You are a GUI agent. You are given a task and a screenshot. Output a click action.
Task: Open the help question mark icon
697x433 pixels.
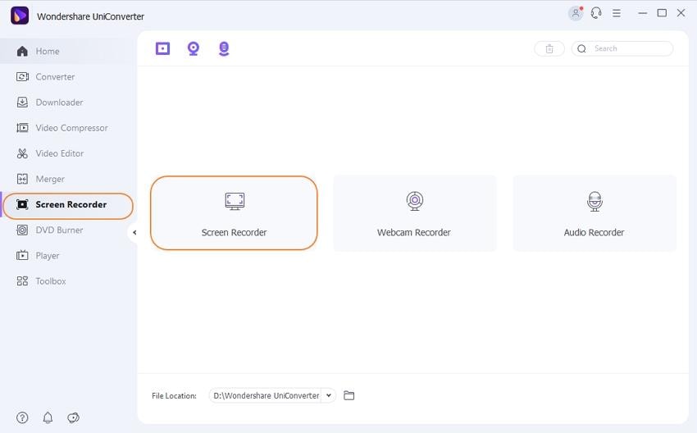(22, 418)
